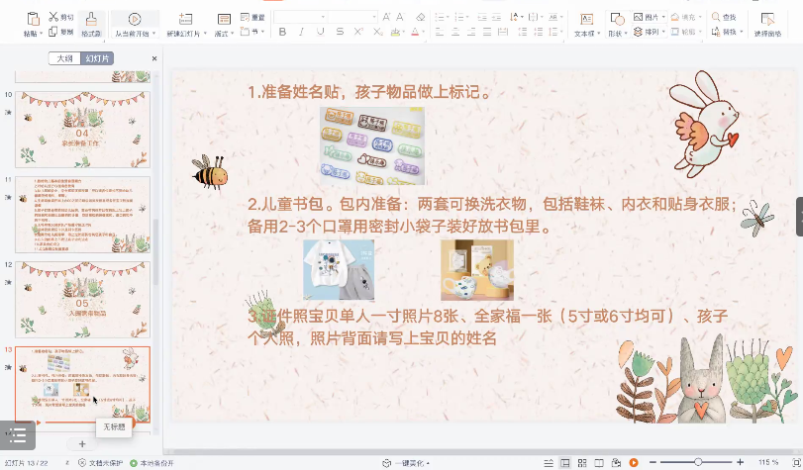Open the text direction dropdown

[x=517, y=17]
